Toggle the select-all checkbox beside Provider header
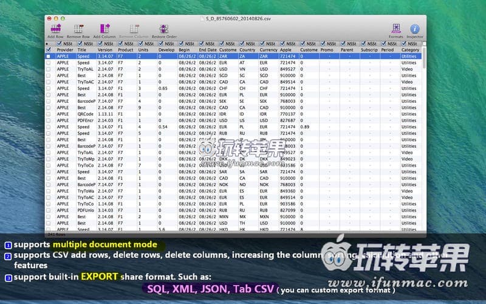This screenshot has width=486, height=304. coord(49,50)
